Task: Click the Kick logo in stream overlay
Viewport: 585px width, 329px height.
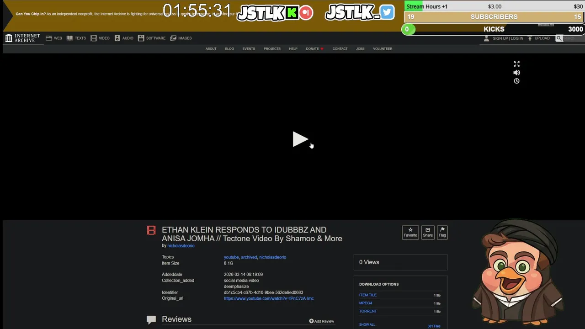Action: [x=292, y=12]
